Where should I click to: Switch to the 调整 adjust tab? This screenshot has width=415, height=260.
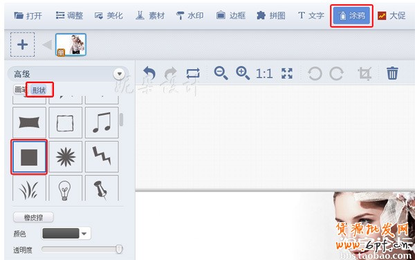coord(70,16)
